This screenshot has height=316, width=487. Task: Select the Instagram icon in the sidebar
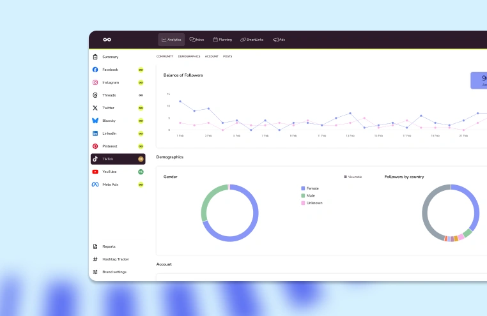pos(95,82)
